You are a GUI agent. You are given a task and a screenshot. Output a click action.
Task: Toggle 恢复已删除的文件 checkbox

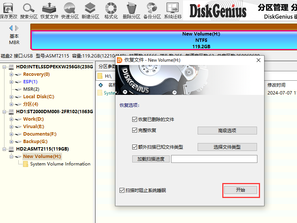coord(134,120)
